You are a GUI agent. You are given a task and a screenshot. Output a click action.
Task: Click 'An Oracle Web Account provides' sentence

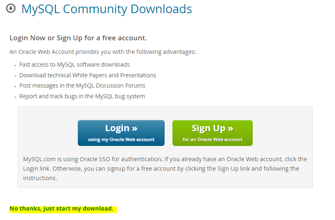coord(103,52)
